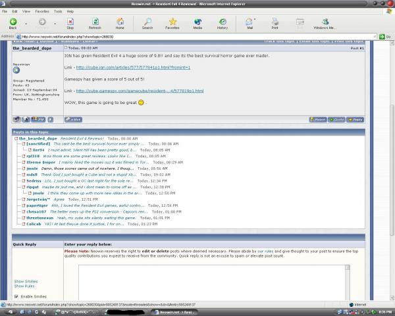Click the +Quote button beside PM

[x=73, y=119]
